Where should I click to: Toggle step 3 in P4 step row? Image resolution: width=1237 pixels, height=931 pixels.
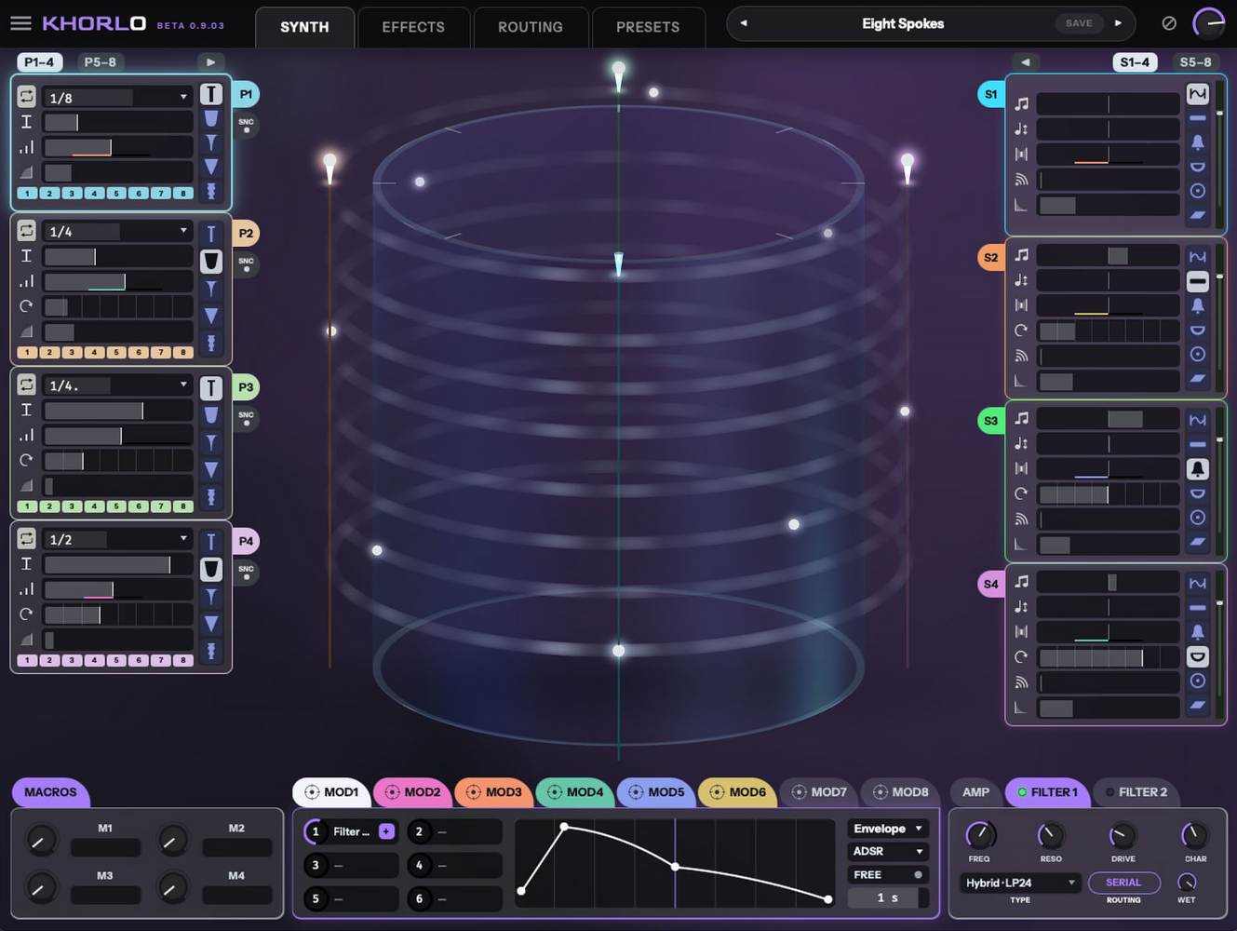[x=72, y=660]
